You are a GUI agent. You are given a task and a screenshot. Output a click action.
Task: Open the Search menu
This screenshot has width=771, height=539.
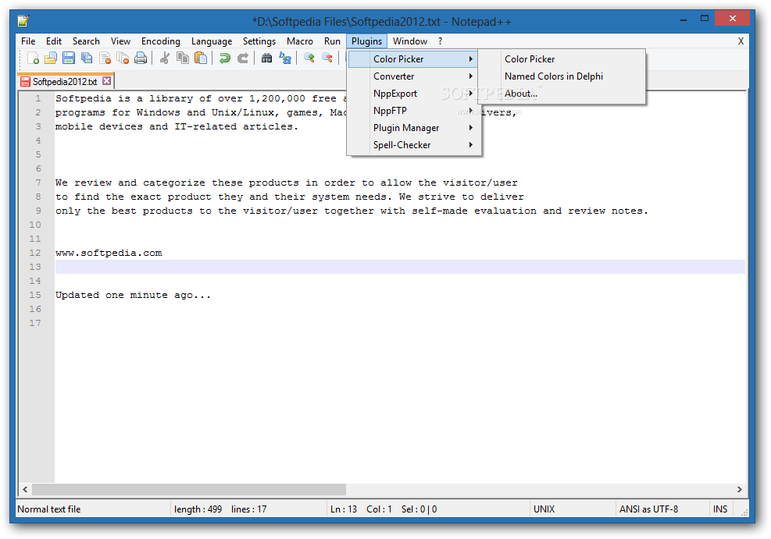(86, 41)
